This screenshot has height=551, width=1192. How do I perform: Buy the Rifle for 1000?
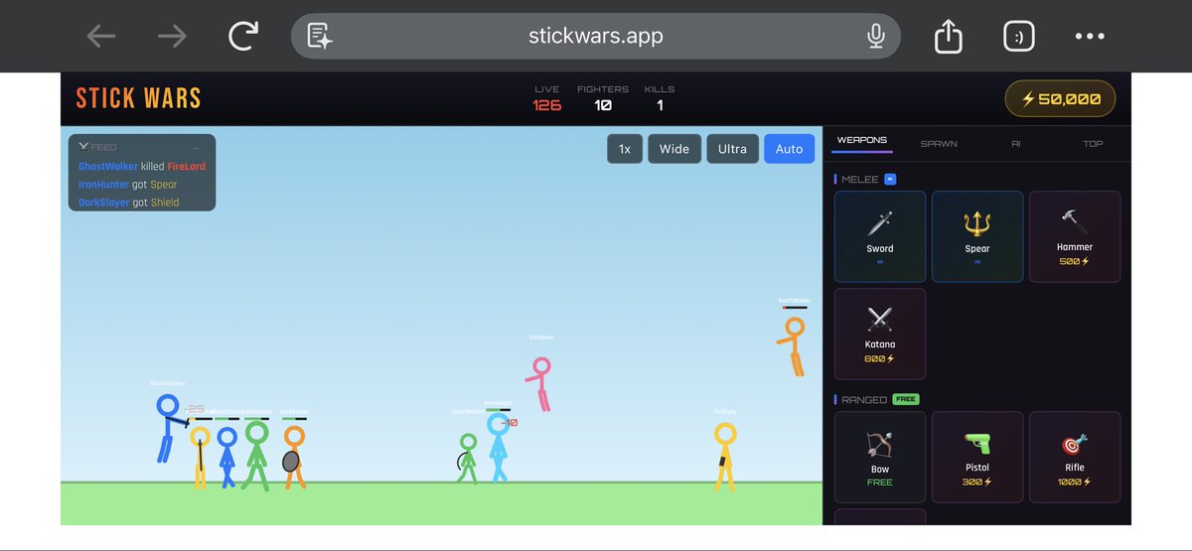tap(1075, 457)
